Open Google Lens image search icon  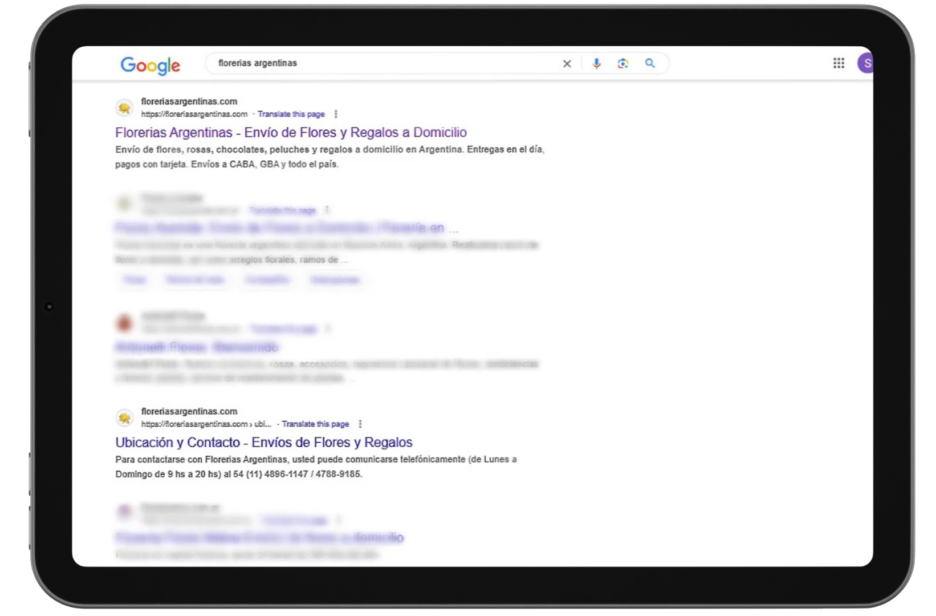click(623, 63)
